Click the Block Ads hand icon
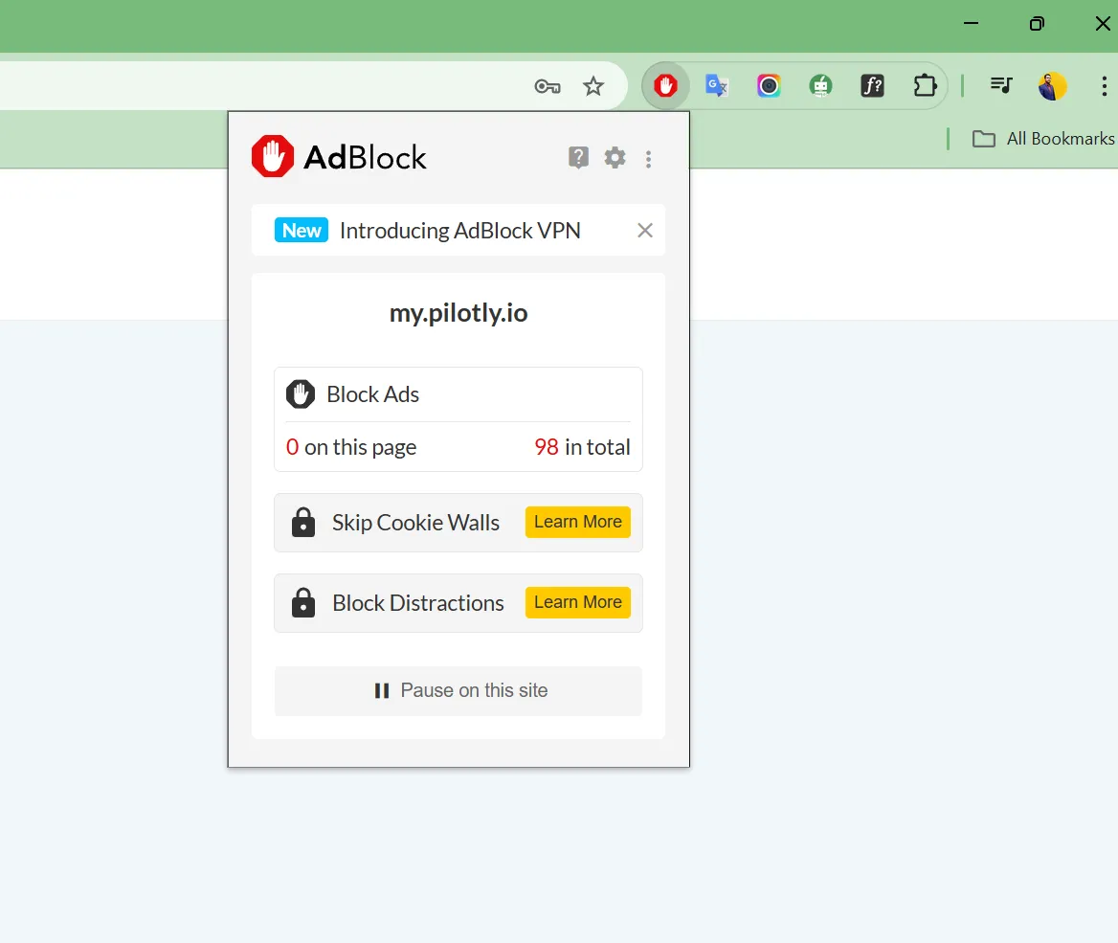 301,394
